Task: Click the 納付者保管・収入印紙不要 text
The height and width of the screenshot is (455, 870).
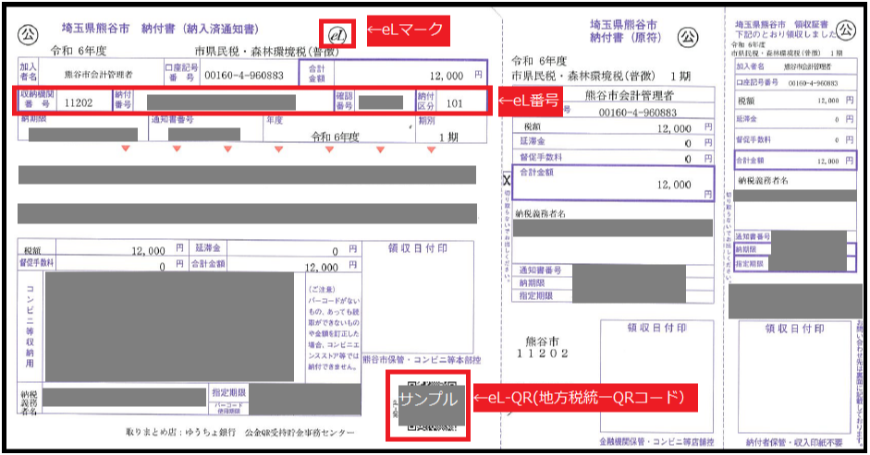Action: tap(794, 442)
